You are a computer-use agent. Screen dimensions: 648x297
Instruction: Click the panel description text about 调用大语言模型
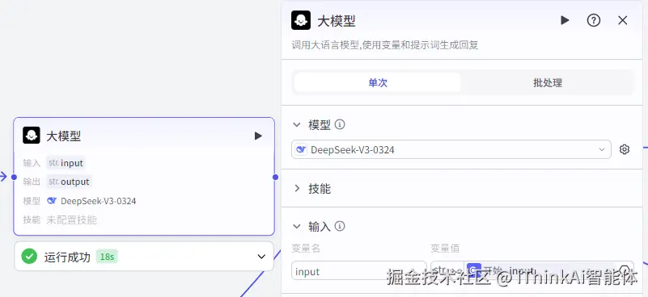pyautogui.click(x=385, y=45)
